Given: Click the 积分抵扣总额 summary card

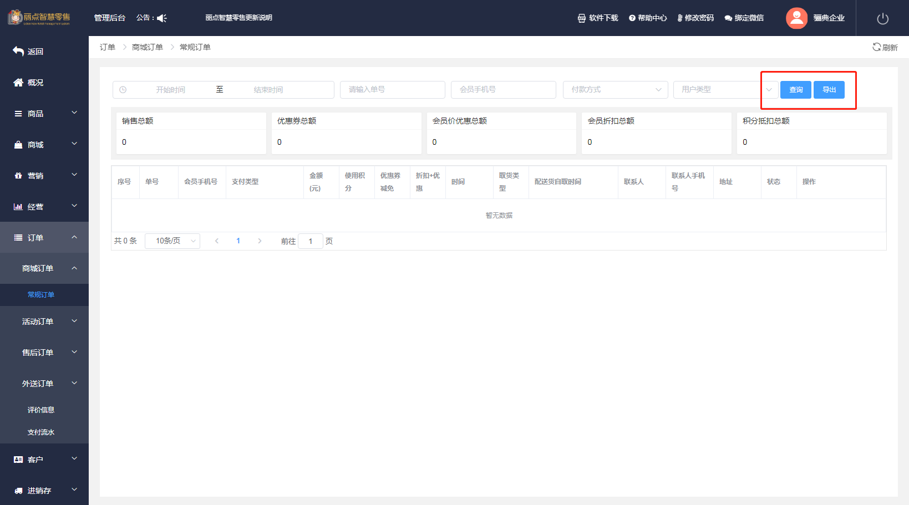Looking at the screenshot, I should click(812, 133).
